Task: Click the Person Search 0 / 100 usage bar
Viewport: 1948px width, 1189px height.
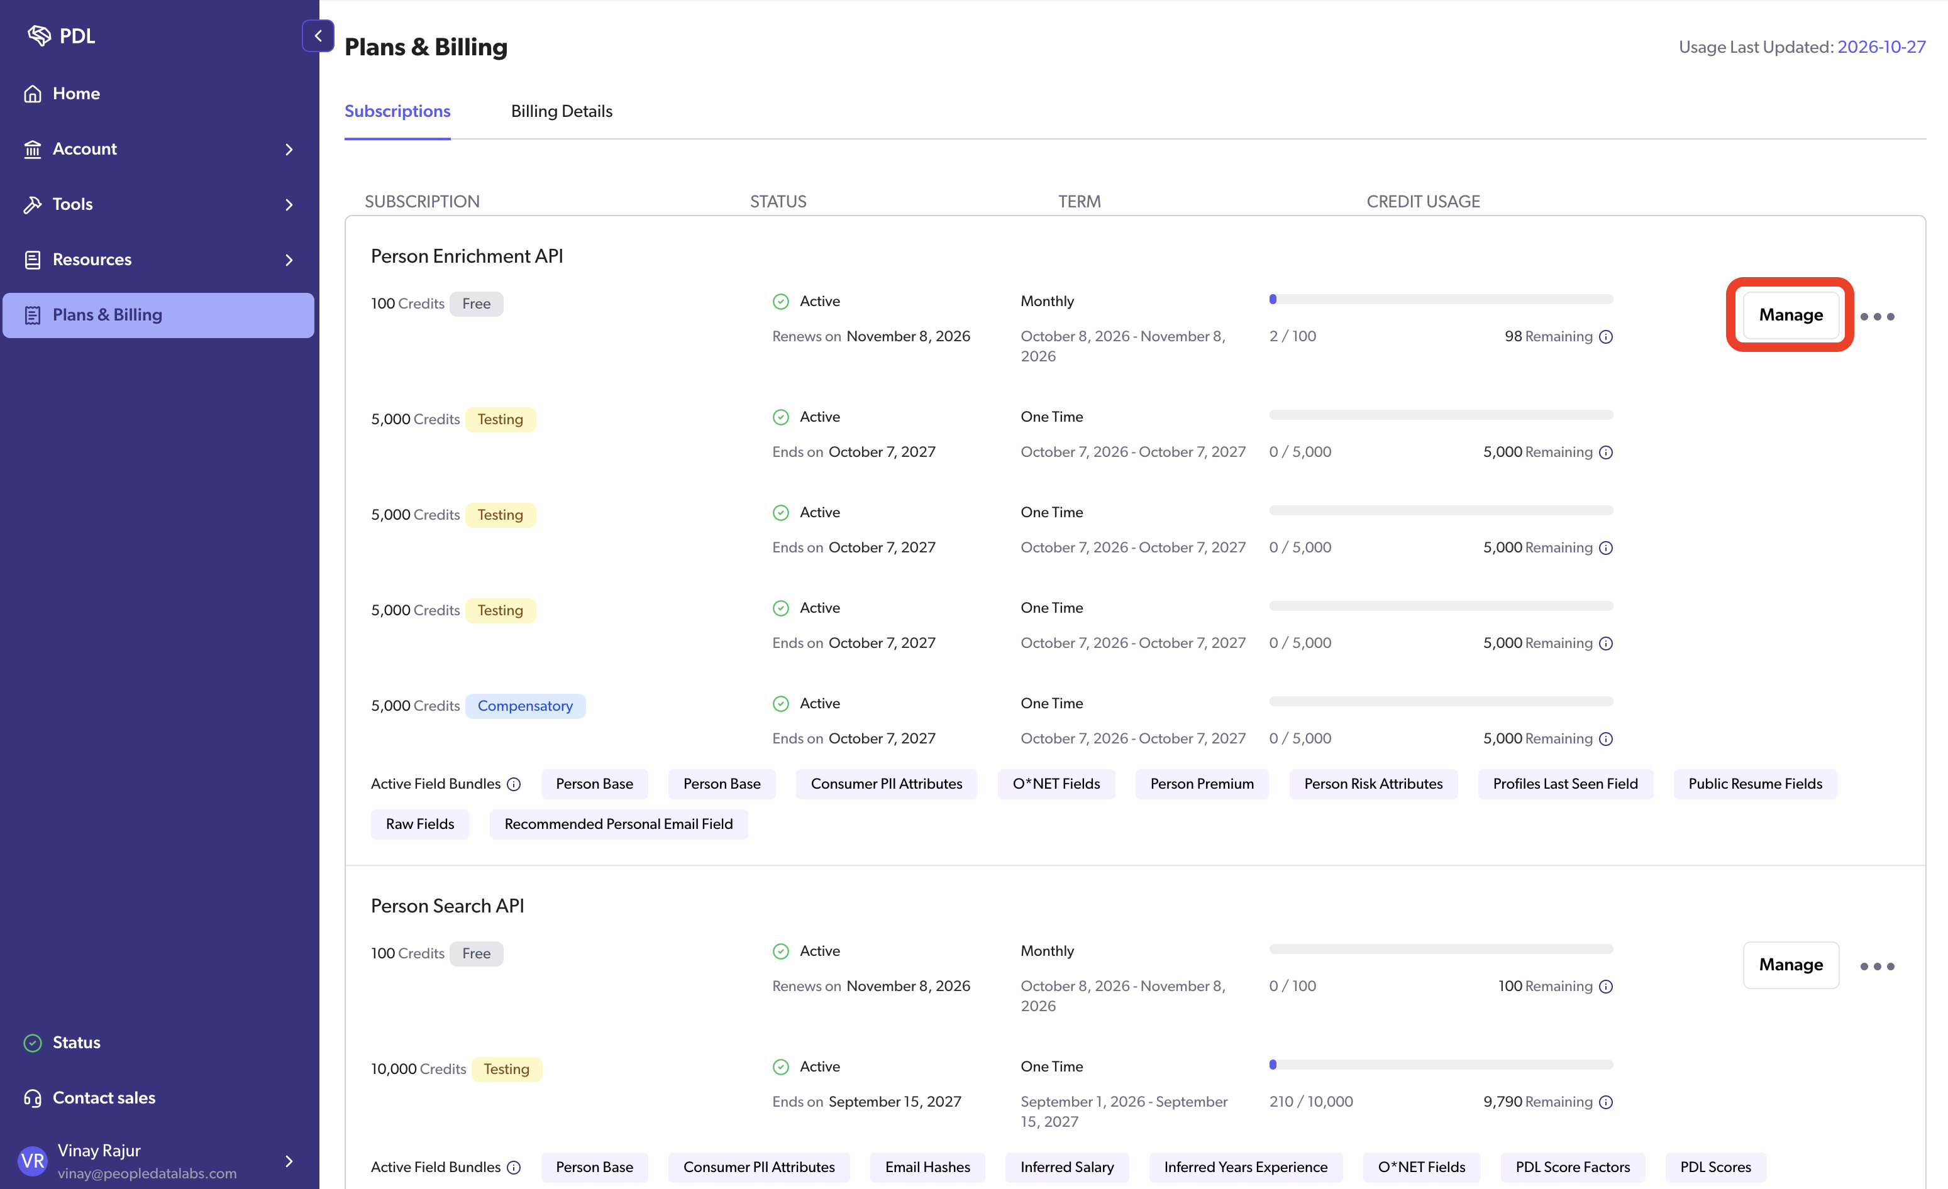Action: pos(1441,950)
